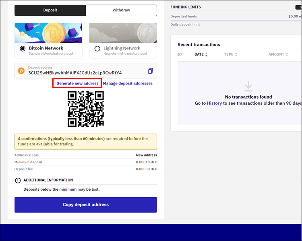Click the deposit address QR code

coord(86,109)
